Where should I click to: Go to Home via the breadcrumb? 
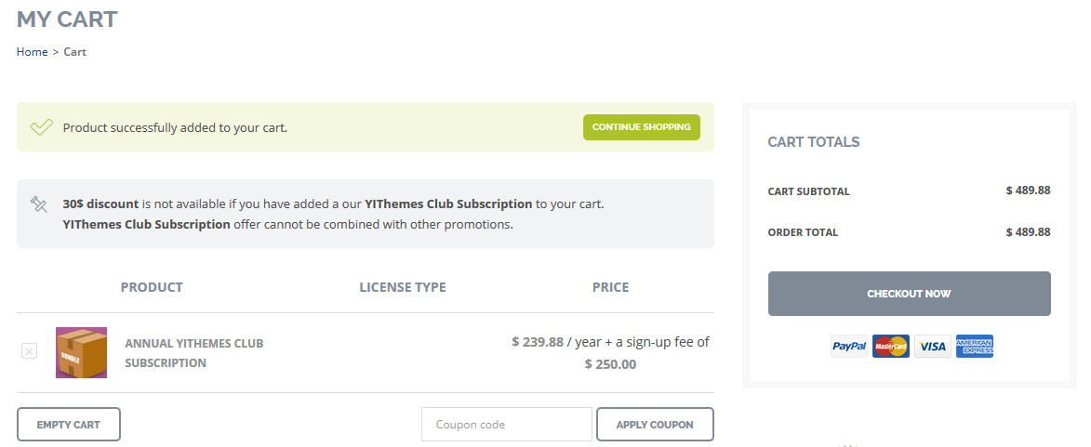(x=32, y=52)
